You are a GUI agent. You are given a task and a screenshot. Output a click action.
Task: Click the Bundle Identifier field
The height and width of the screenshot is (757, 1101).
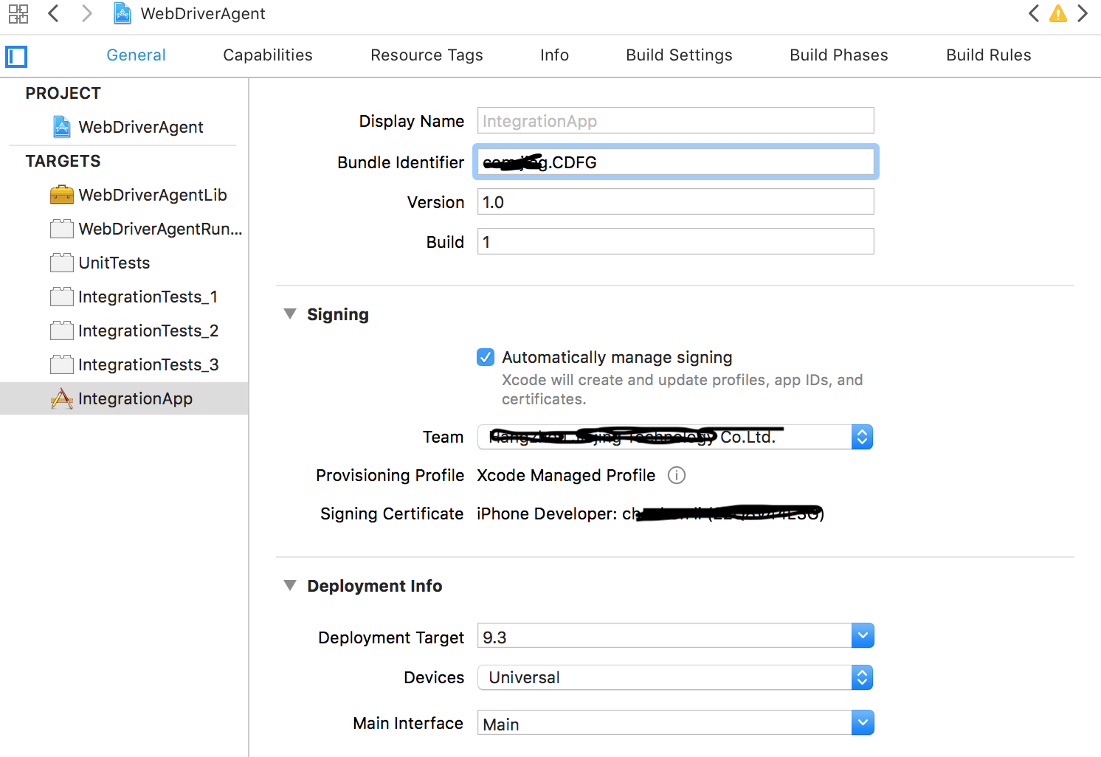coord(675,162)
